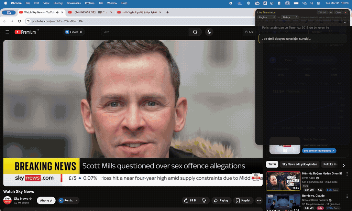The height and width of the screenshot is (211, 352).
Task: Click the YouTube search magnifier button
Action: 195,32
